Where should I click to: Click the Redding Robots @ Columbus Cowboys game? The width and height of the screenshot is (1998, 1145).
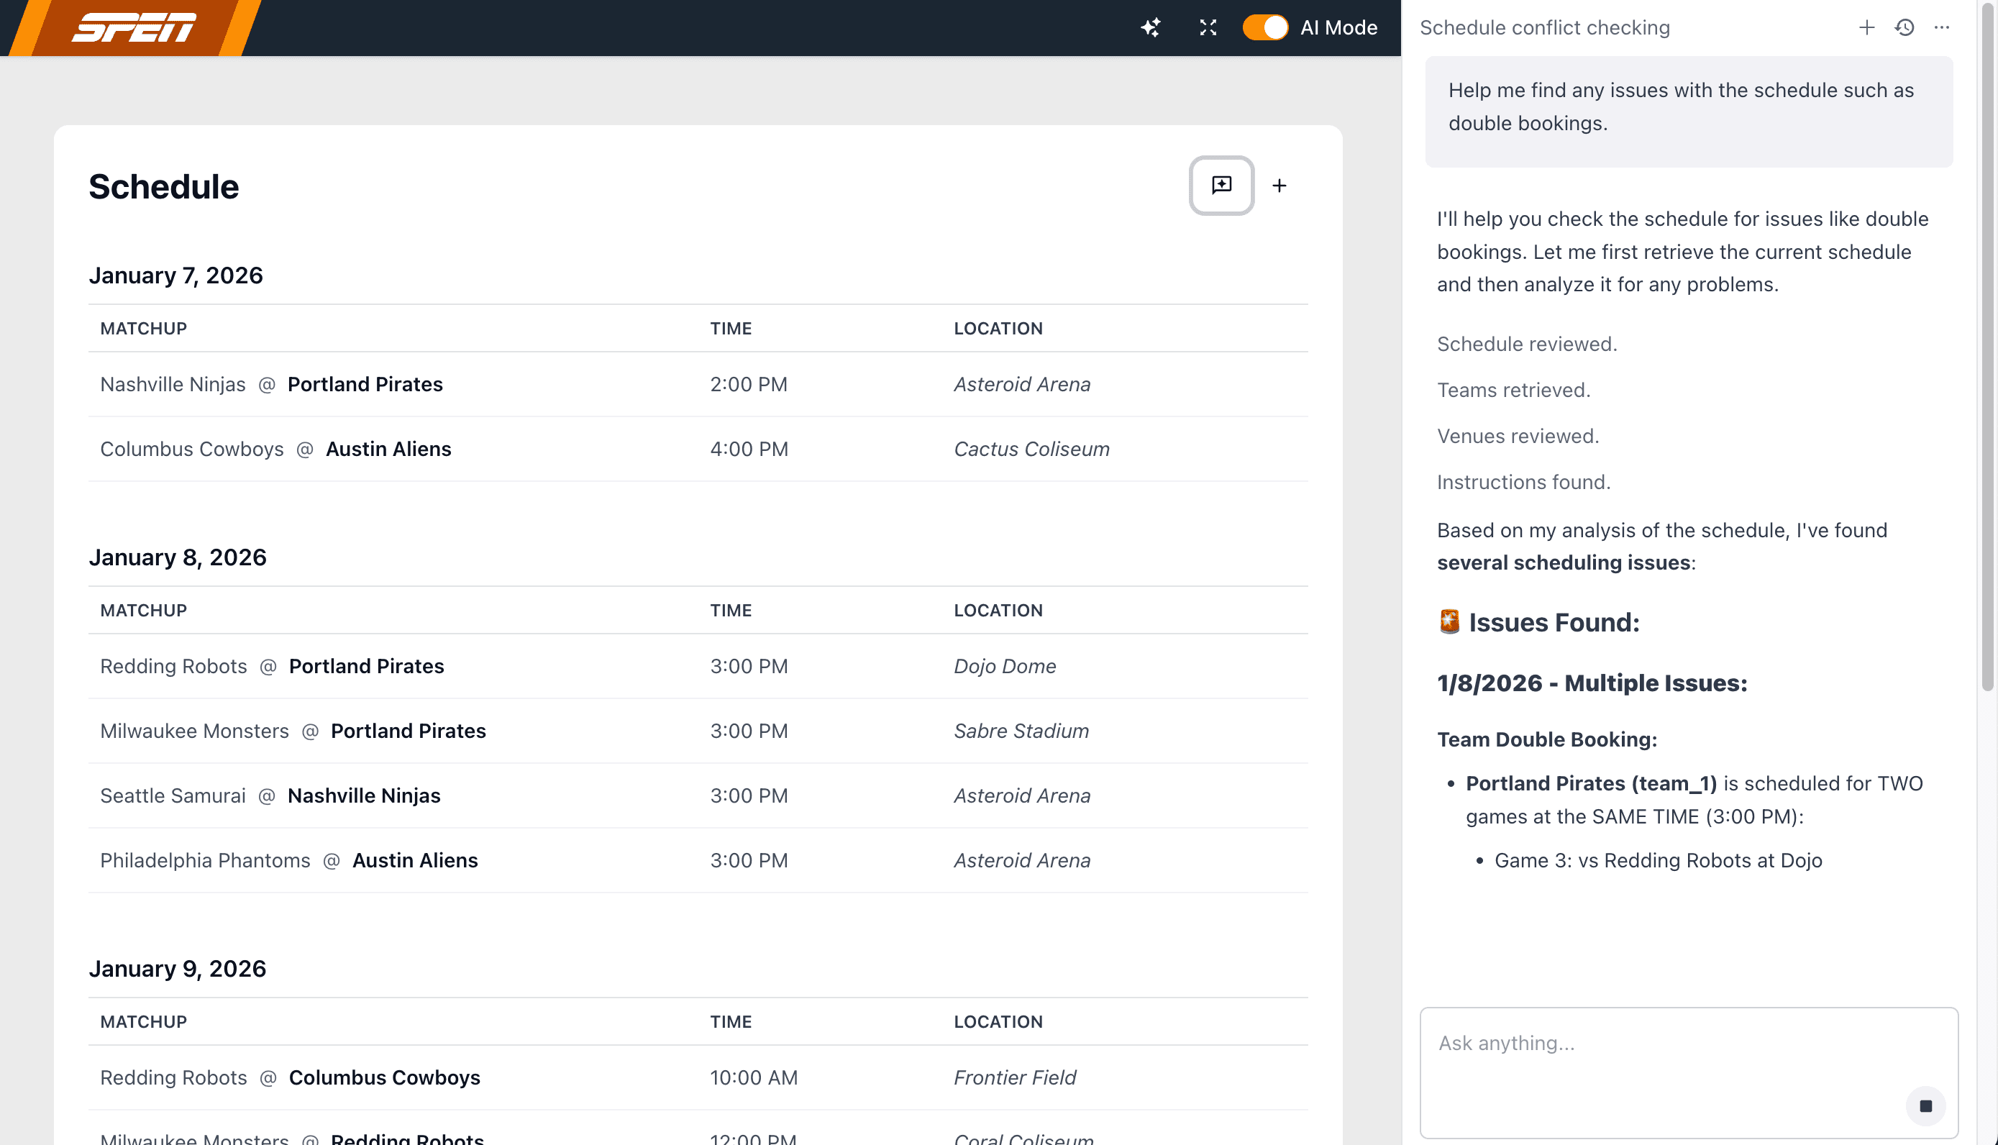click(290, 1077)
